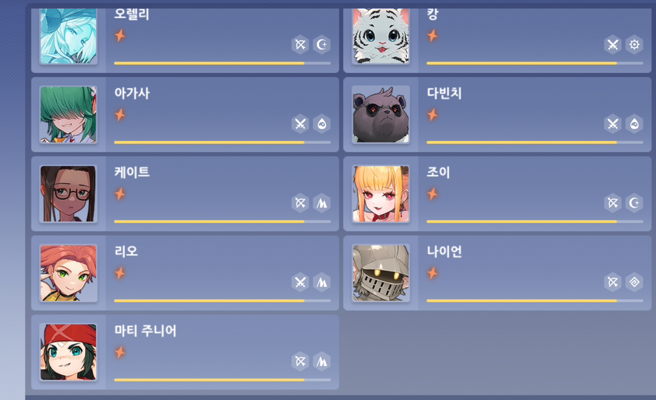Click the crossed swords icon on 리오's card

(300, 282)
